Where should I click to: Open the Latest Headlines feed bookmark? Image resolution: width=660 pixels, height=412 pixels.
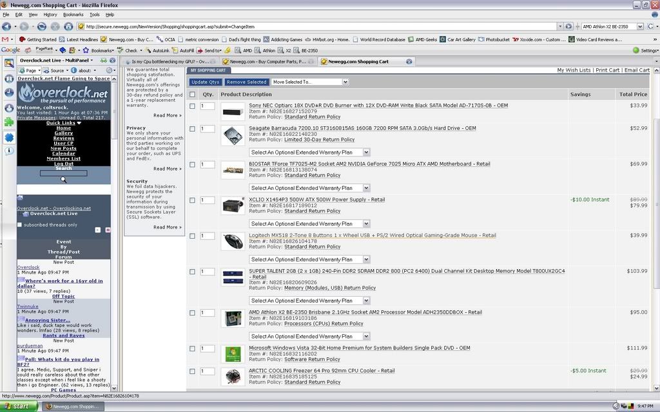coord(78,39)
